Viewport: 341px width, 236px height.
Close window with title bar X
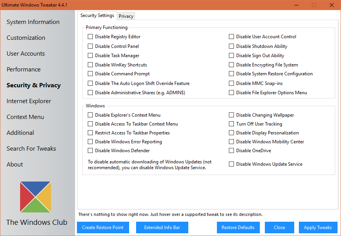(332, 5)
